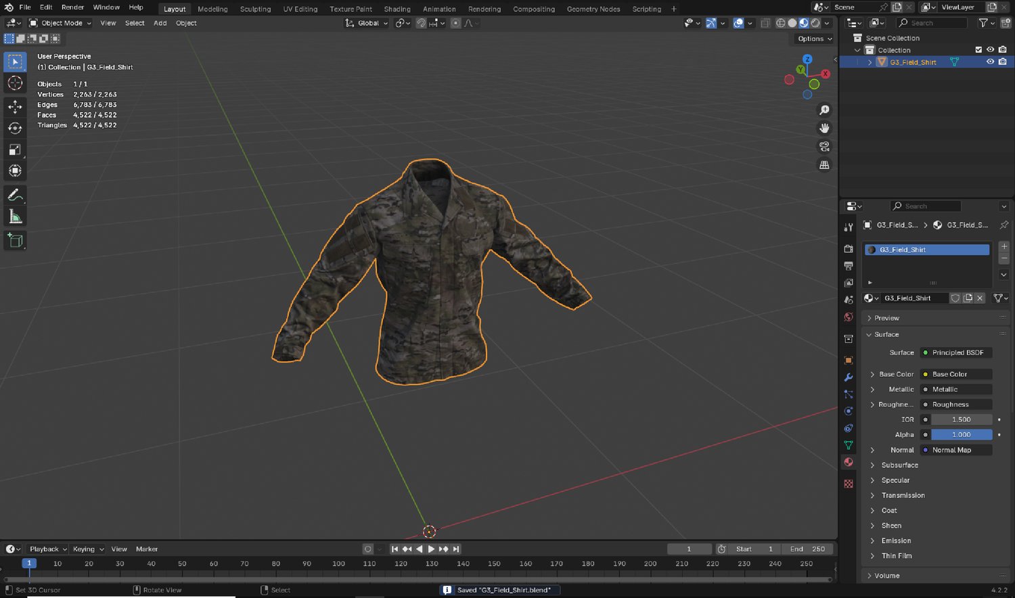1015x598 pixels.
Task: Switch to UV Editing workspace tab
Action: [300, 9]
